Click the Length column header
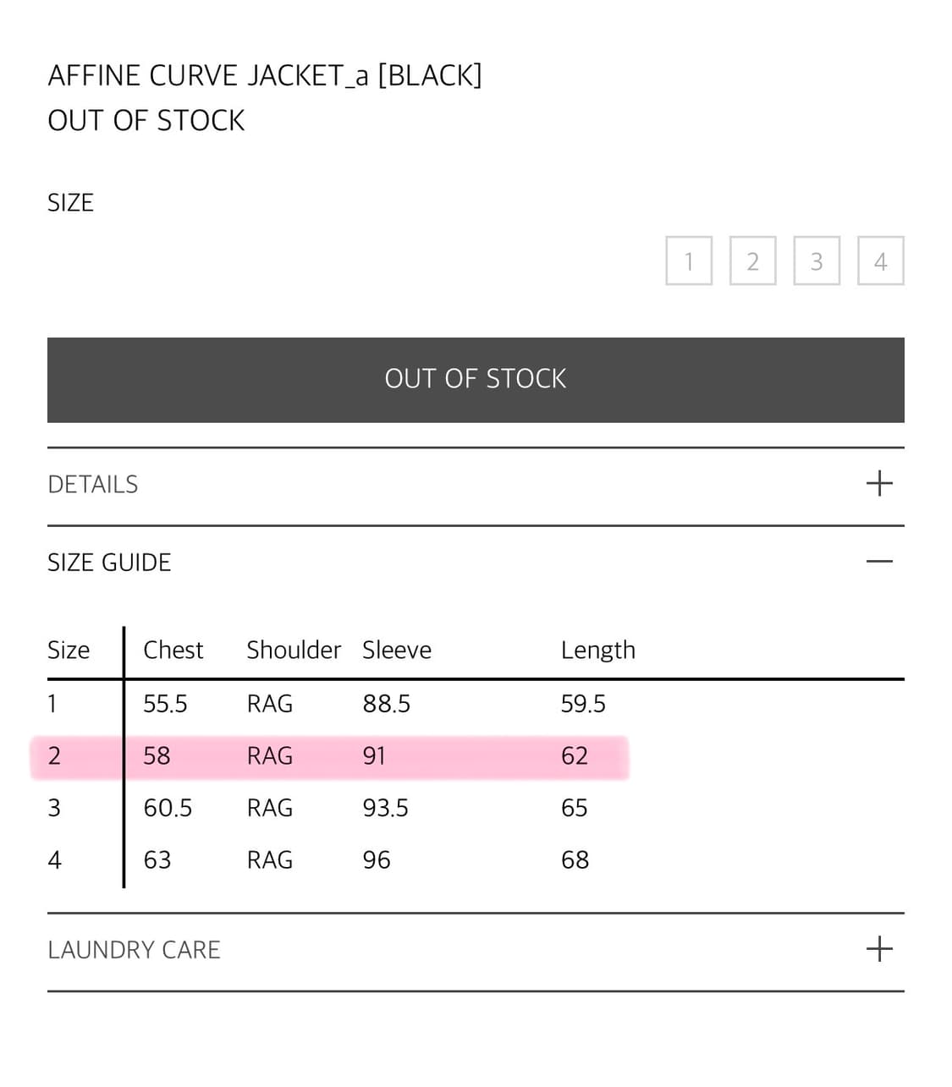Viewport: 952px width, 1087px height. [x=597, y=650]
